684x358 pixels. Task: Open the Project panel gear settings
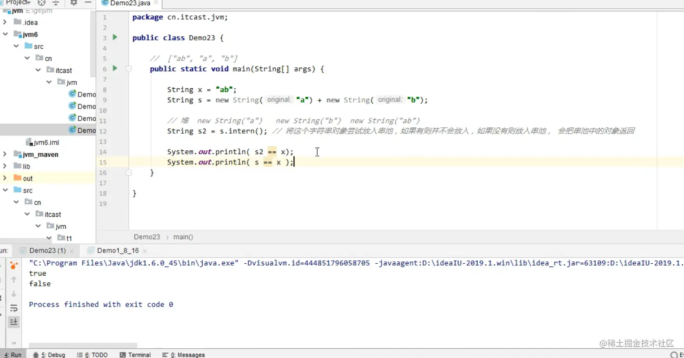tap(73, 2)
